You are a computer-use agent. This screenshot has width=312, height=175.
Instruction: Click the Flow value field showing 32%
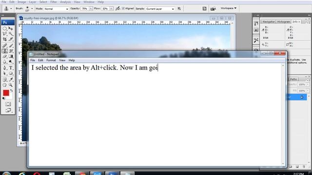point(105,9)
